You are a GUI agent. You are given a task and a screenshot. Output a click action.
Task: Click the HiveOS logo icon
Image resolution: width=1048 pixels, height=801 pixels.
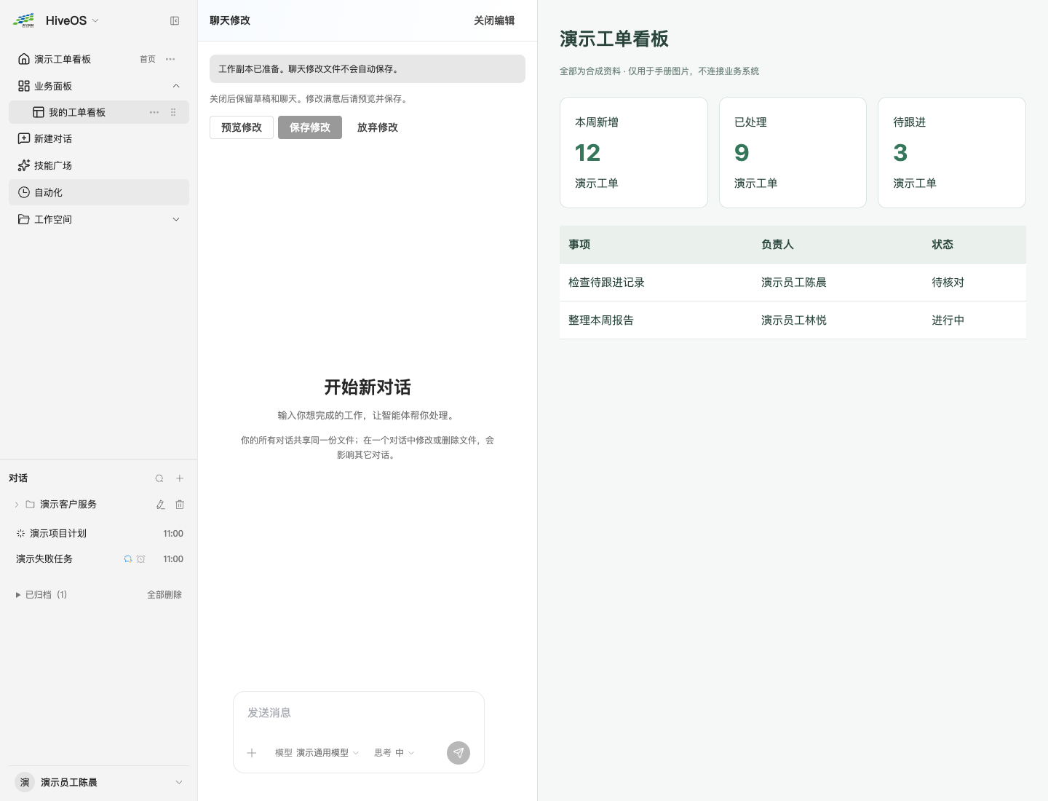pos(24,20)
